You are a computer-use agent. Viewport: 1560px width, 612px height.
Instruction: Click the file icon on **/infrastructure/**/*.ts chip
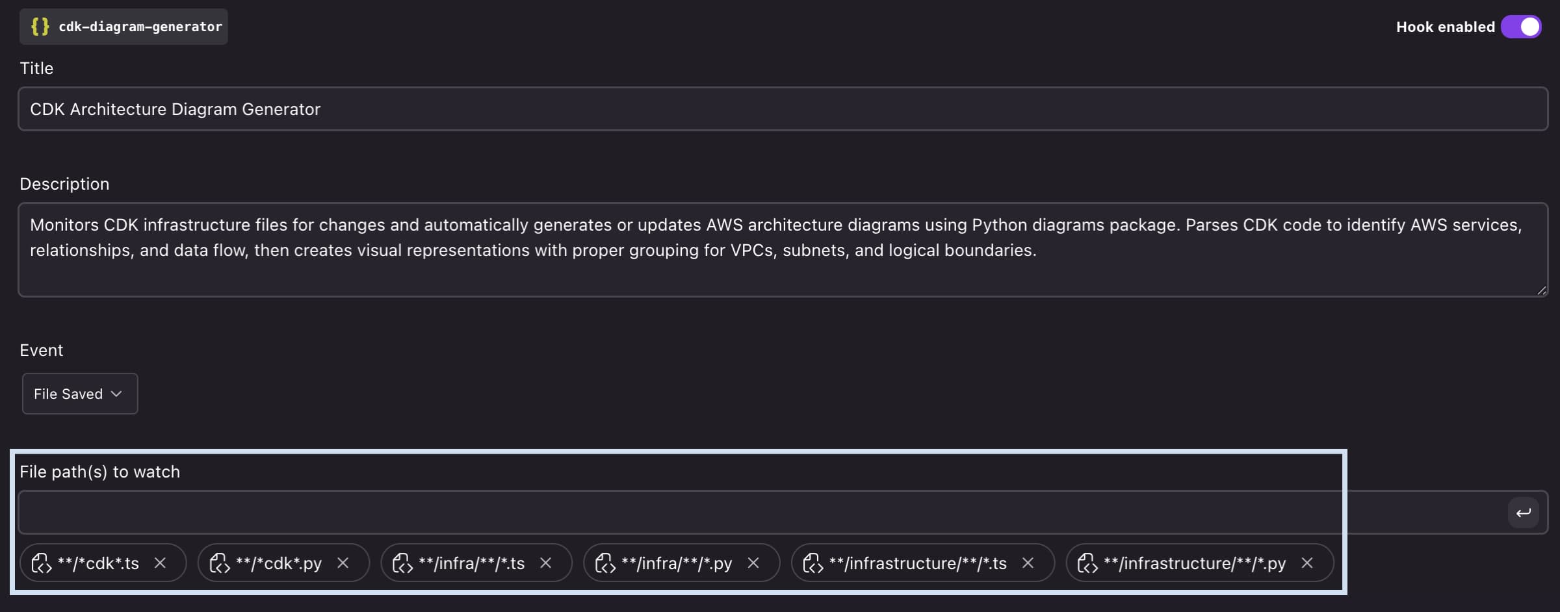814,563
